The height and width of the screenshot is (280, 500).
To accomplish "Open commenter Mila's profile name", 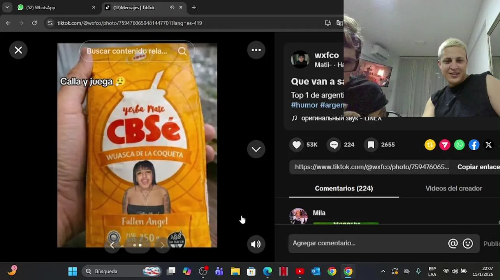I will (x=319, y=213).
